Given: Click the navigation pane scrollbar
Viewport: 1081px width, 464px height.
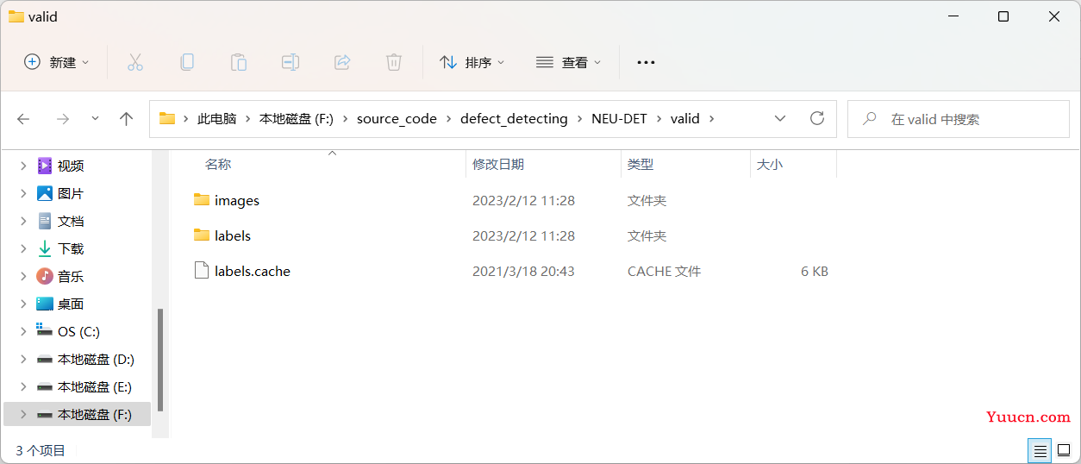Looking at the screenshot, I should [159, 360].
